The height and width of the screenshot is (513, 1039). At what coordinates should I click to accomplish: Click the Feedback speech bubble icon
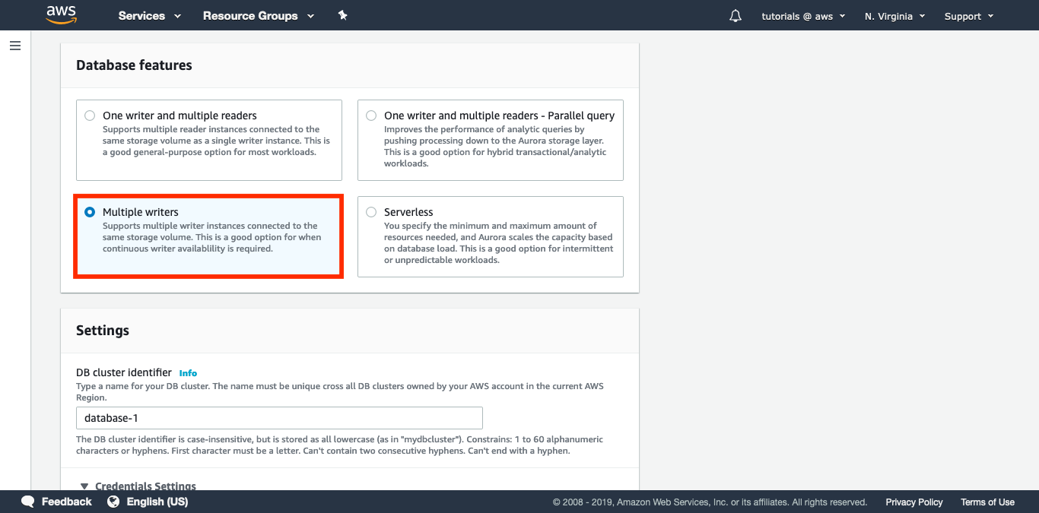pyautogui.click(x=27, y=501)
